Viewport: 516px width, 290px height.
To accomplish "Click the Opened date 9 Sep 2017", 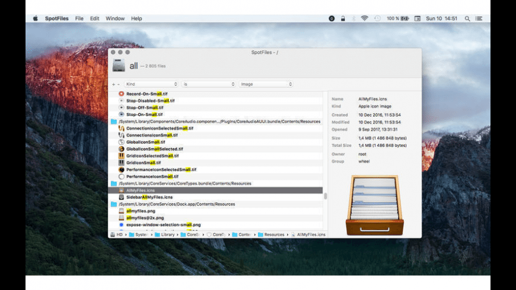I will 378,130.
